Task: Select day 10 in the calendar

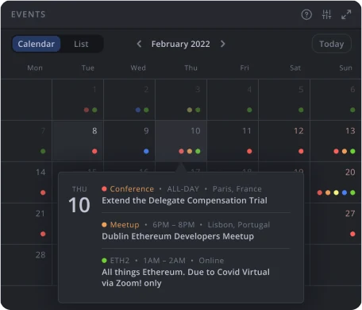Action: pos(181,141)
